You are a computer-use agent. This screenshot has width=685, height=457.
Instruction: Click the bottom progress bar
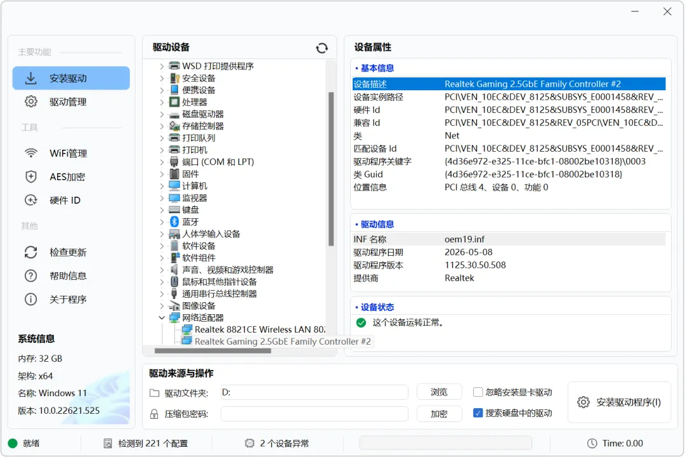point(445,443)
